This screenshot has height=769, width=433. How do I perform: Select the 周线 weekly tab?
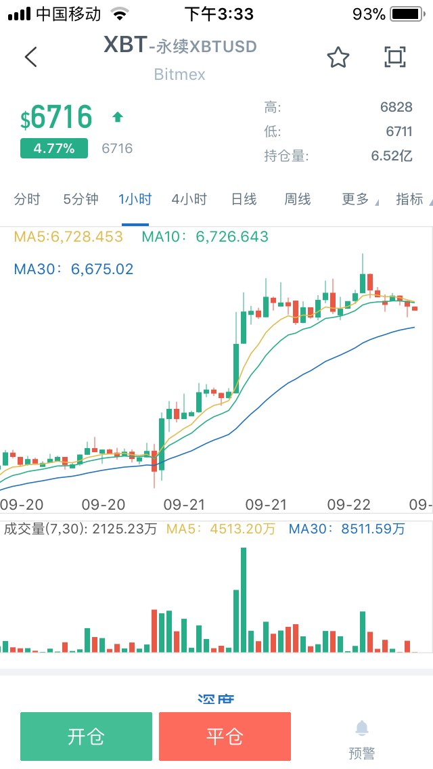pos(297,200)
